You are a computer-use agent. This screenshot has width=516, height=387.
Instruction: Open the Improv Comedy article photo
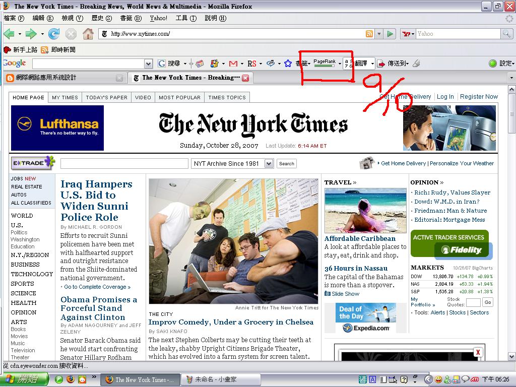point(233,241)
